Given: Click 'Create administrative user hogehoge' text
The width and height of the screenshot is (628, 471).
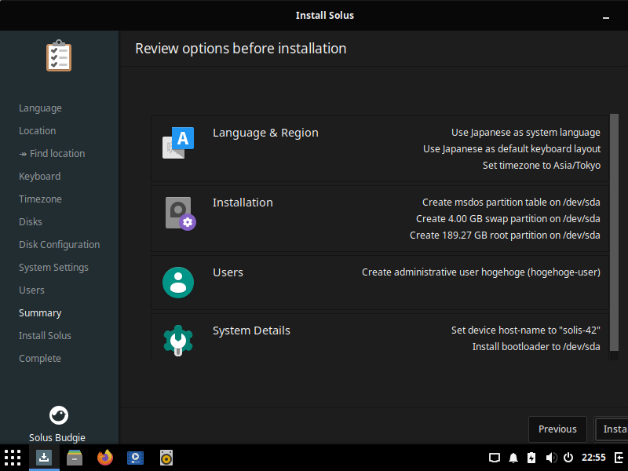Looking at the screenshot, I should (x=481, y=272).
